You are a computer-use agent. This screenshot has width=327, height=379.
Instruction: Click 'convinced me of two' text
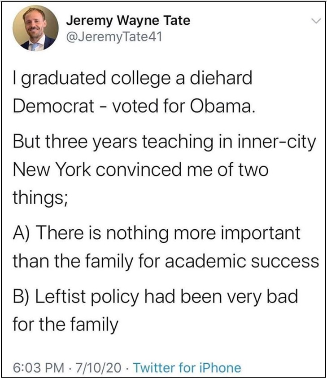click(x=182, y=169)
